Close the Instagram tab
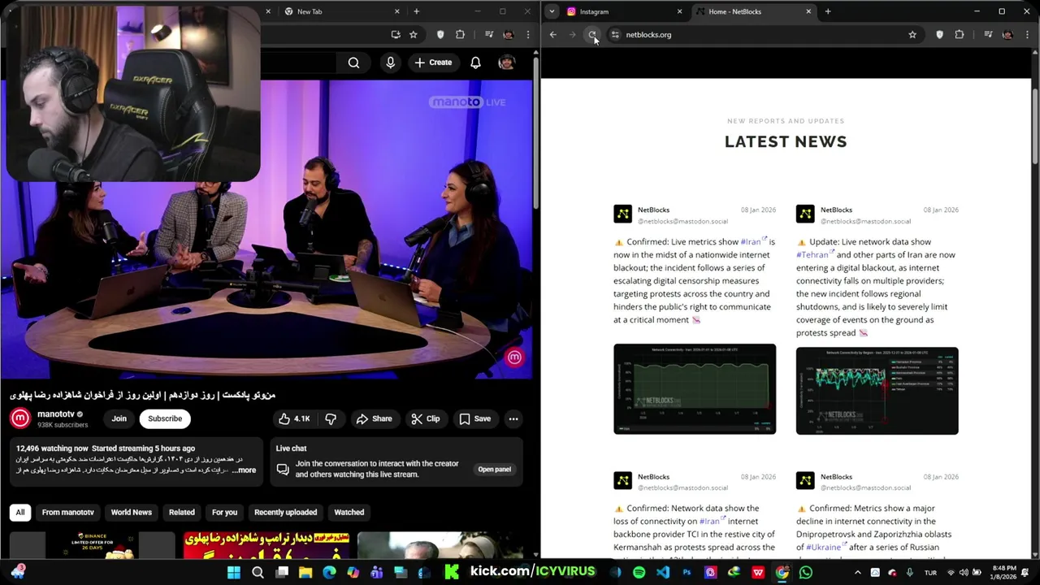The image size is (1040, 585). 679,11
